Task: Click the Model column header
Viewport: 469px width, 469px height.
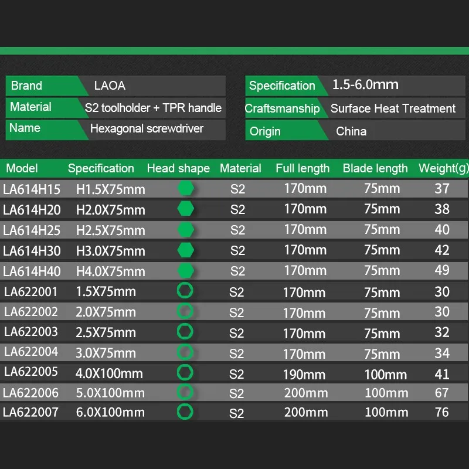Action: [22, 168]
